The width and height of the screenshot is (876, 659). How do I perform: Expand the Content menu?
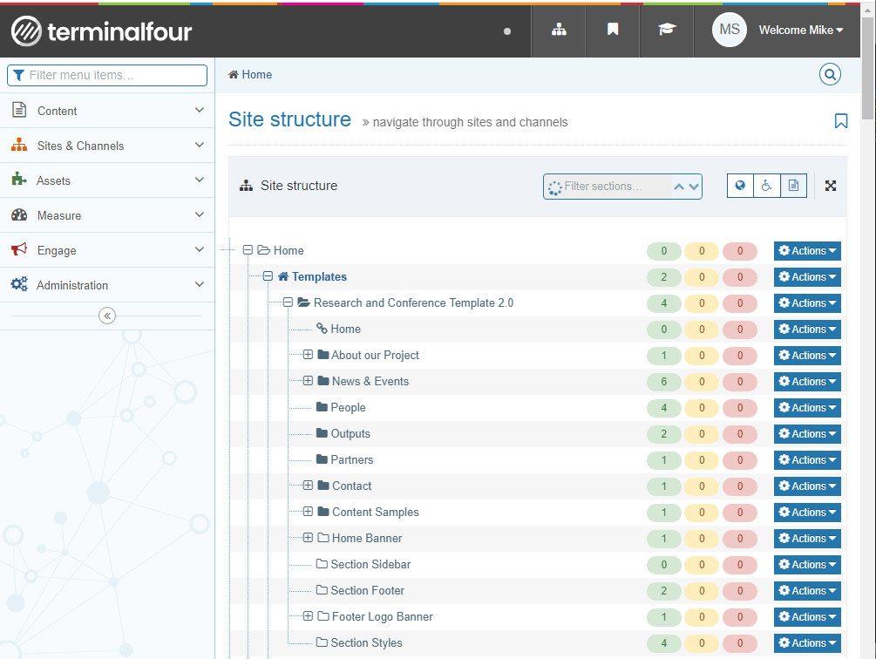coord(107,111)
